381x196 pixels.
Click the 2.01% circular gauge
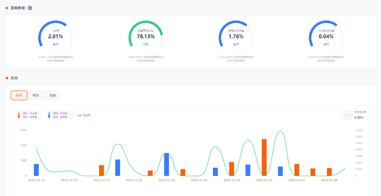pyautogui.click(x=55, y=36)
